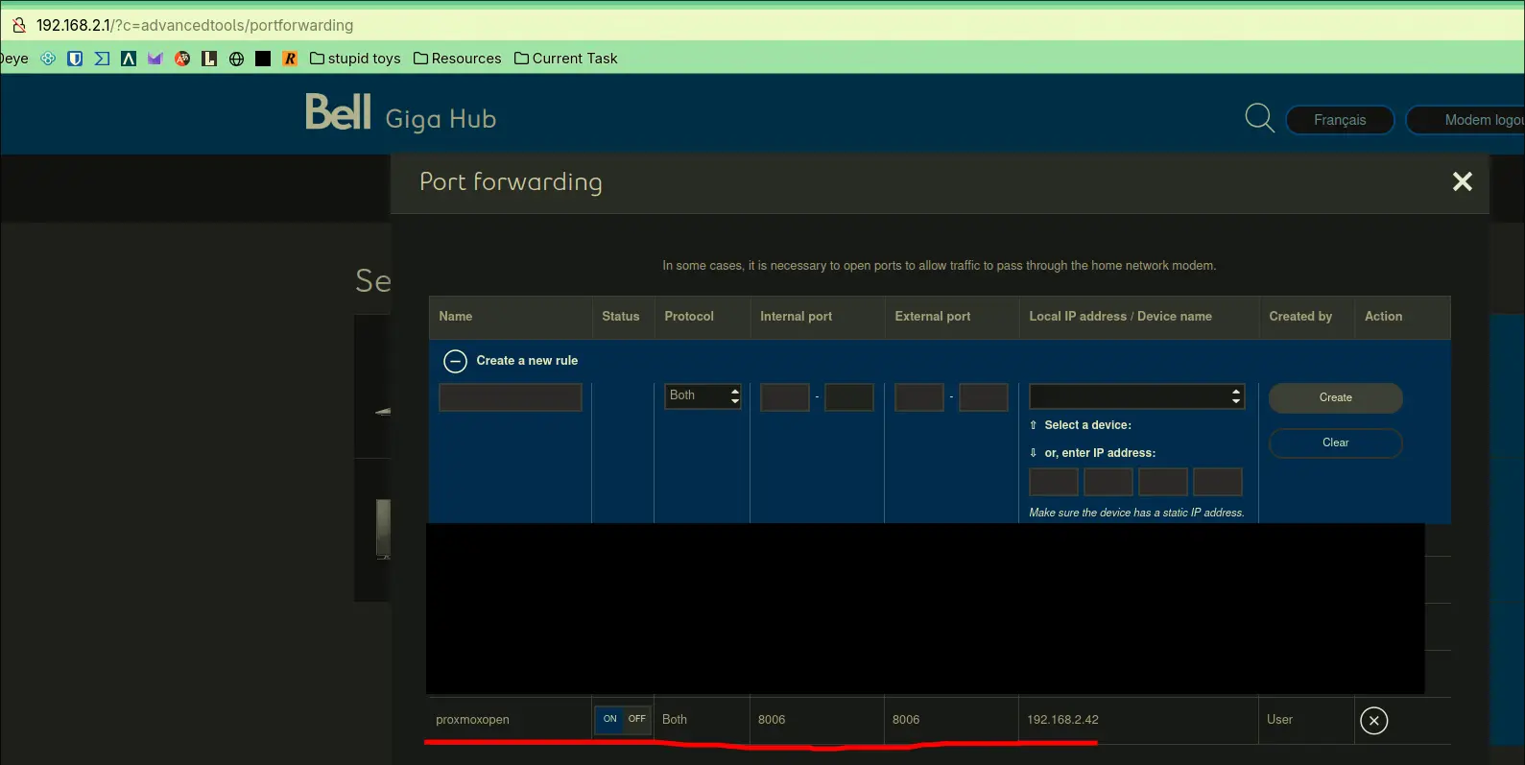Set proxmoxopen rule toggle to ON
Image resolution: width=1525 pixels, height=765 pixels.
coord(609,719)
